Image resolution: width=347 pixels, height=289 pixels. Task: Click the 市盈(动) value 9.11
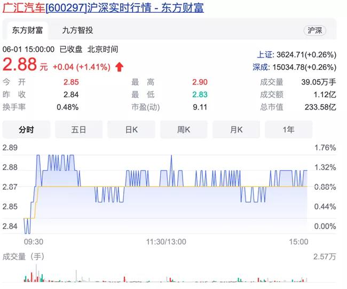[200, 107]
